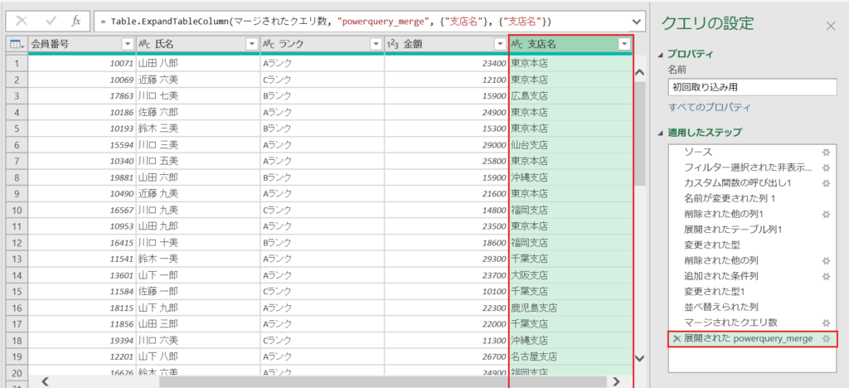Screen dimensions: 849x388
Task: Open ランク column filter dropdown
Action: click(x=376, y=45)
